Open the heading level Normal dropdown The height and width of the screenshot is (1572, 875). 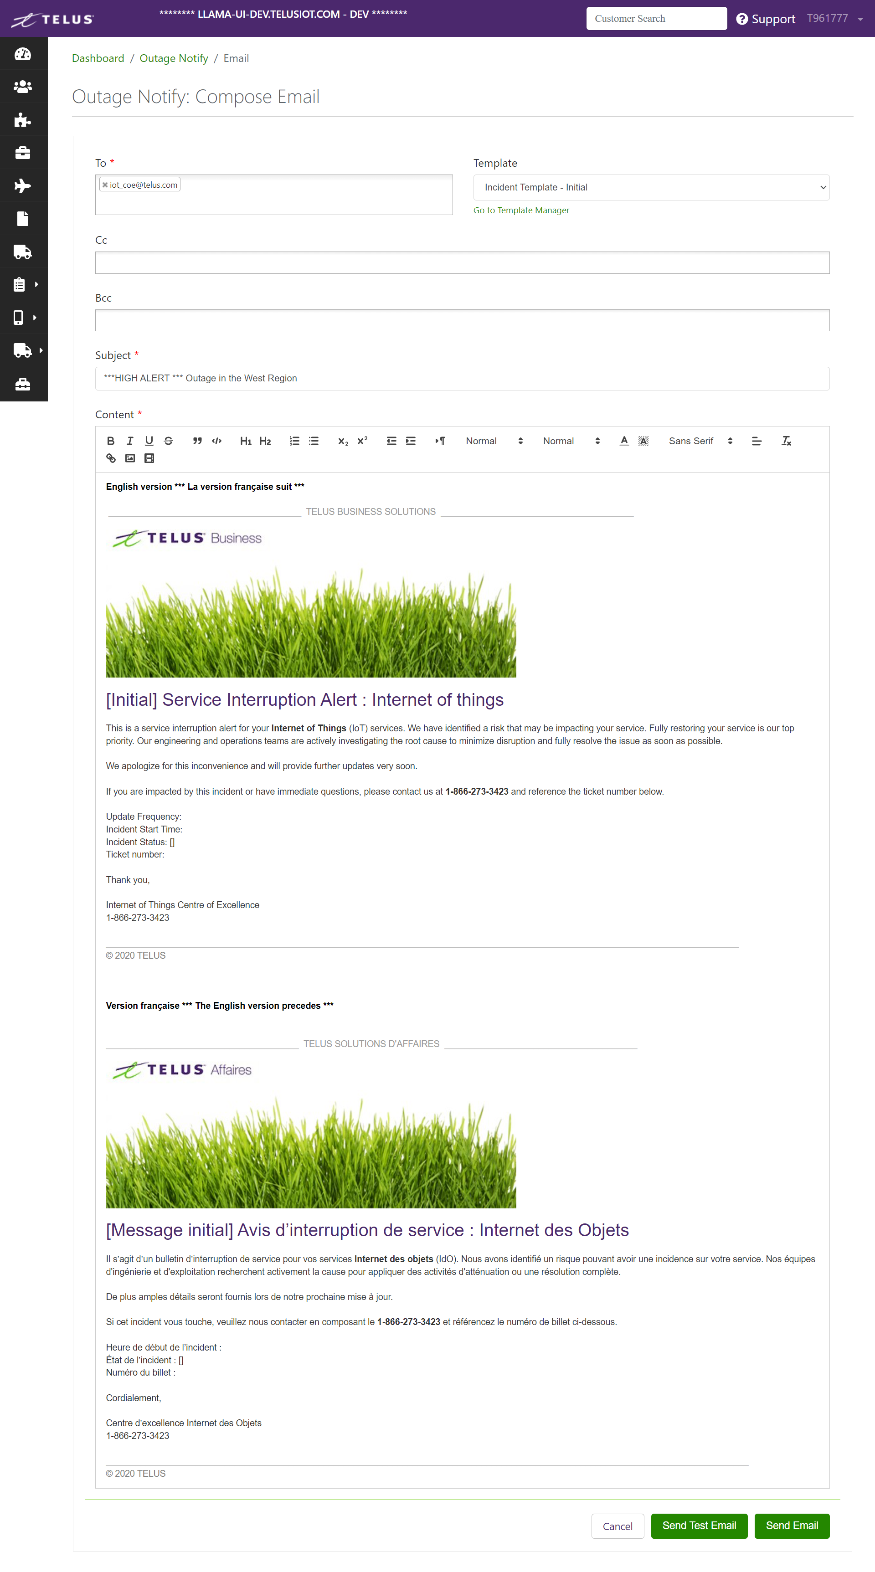point(572,441)
